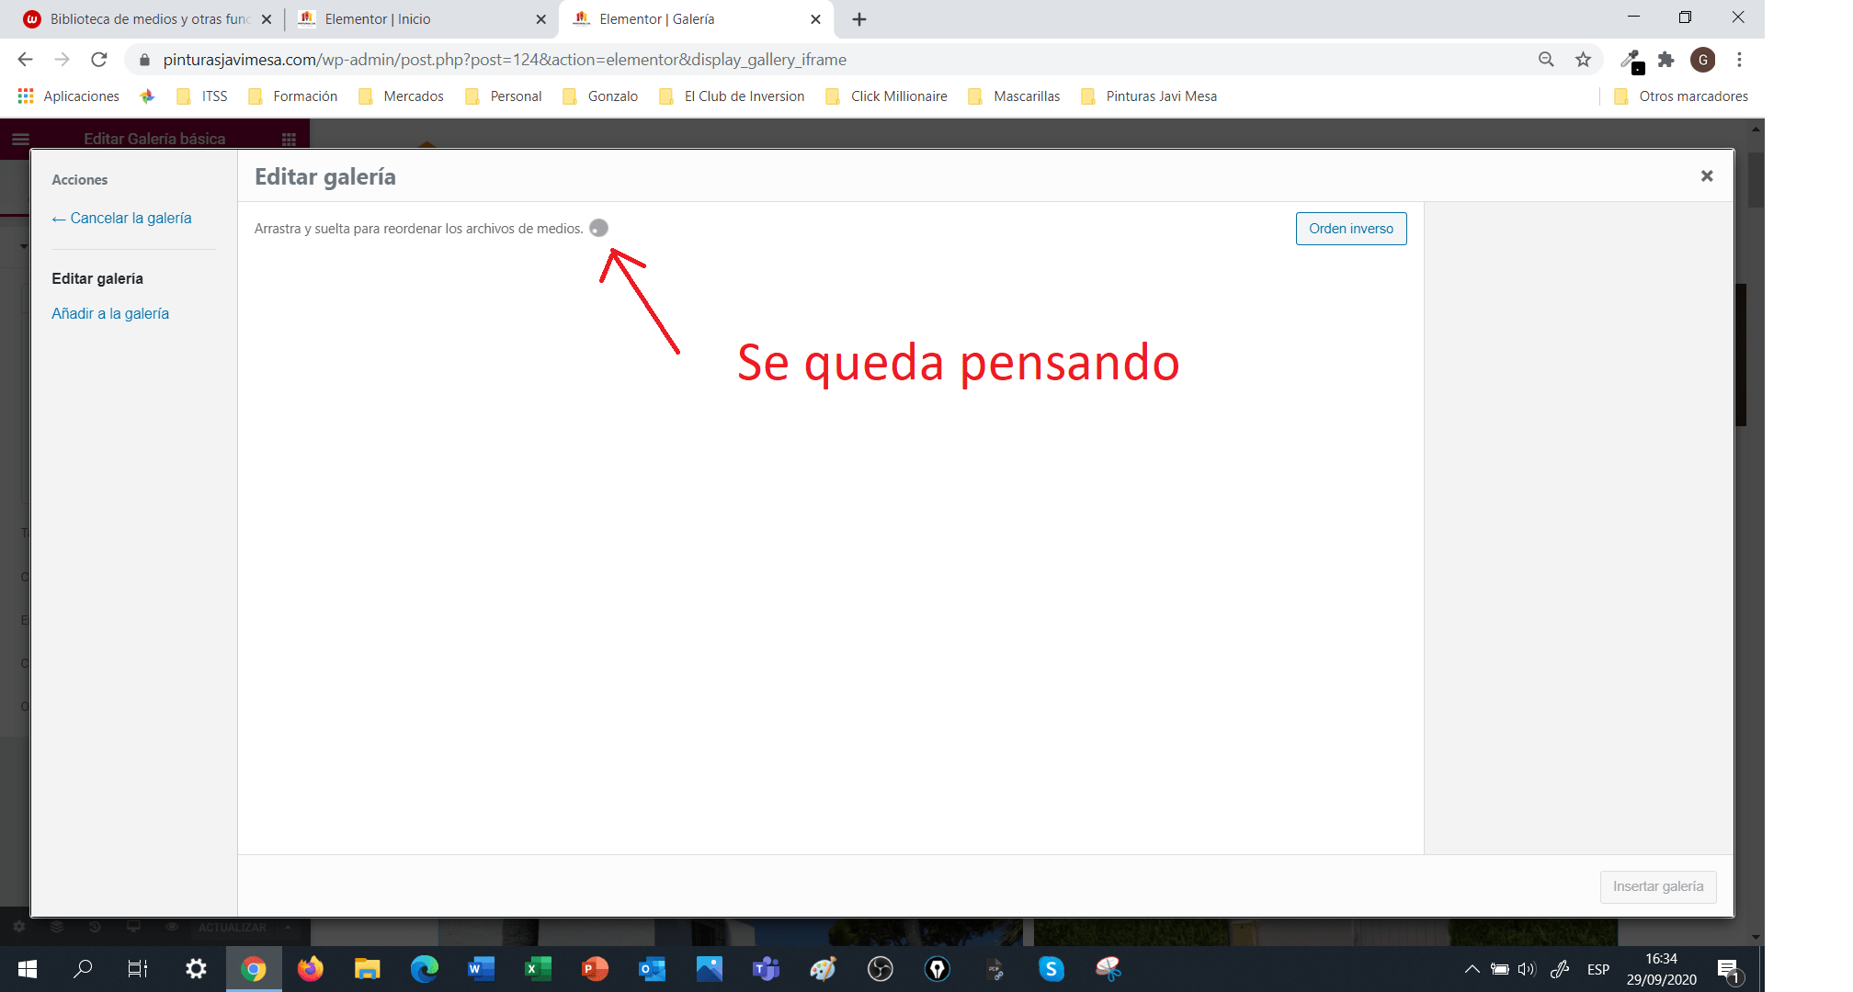Go back to previous page
The height and width of the screenshot is (992, 1853).
point(25,60)
